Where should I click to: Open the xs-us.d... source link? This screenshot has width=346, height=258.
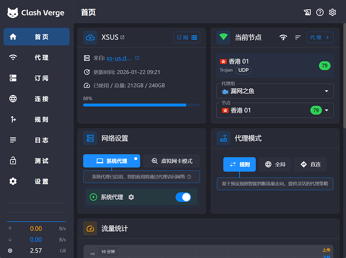click(x=119, y=58)
